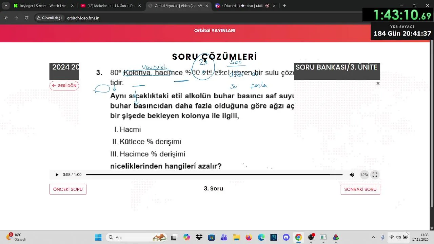The width and height of the screenshot is (434, 244).
Task: Click the "0:58 / 1:00" time readout
Action: [72, 175]
